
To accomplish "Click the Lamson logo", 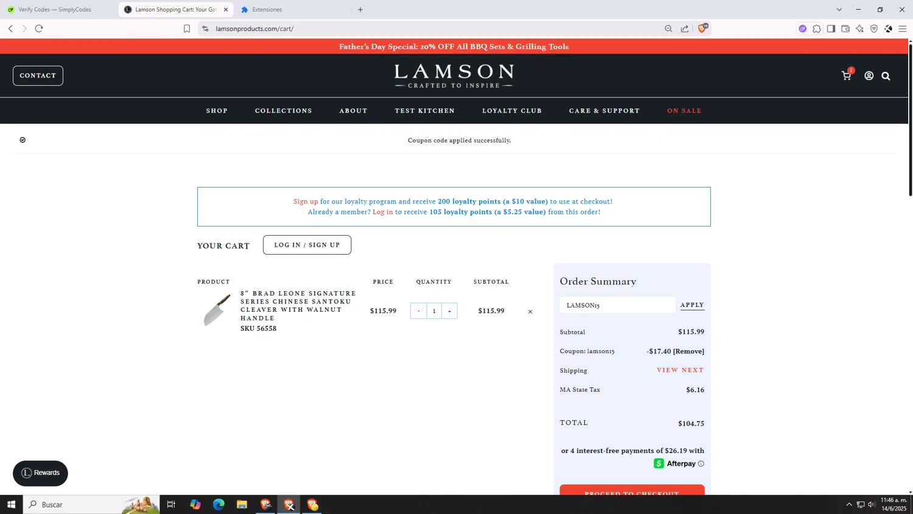I will click(x=453, y=76).
